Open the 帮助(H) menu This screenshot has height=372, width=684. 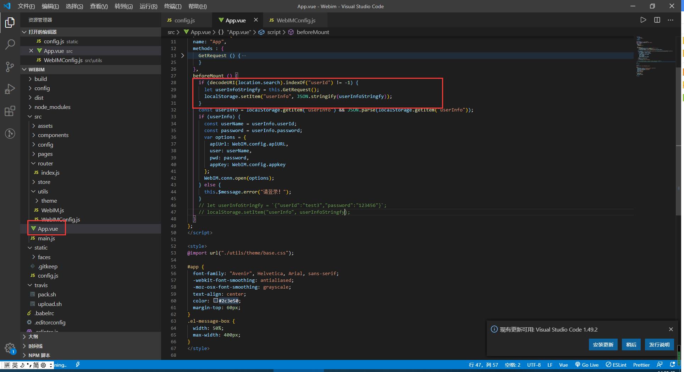[x=198, y=6]
